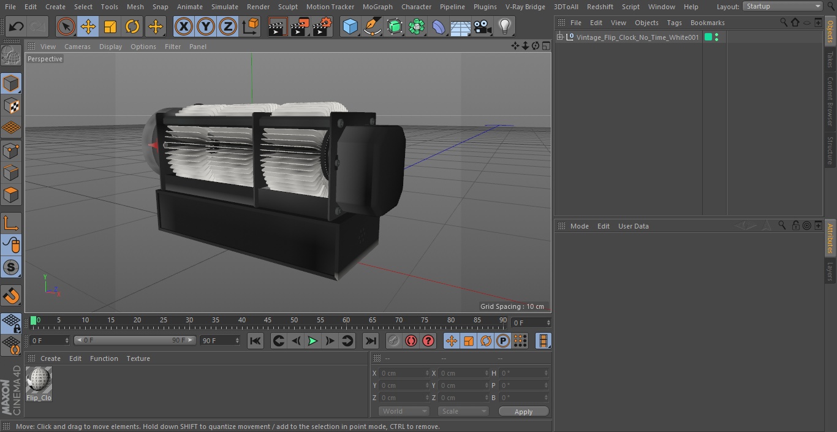The height and width of the screenshot is (432, 837).
Task: Make Editable icon in left toolbar
Action: click(x=11, y=56)
